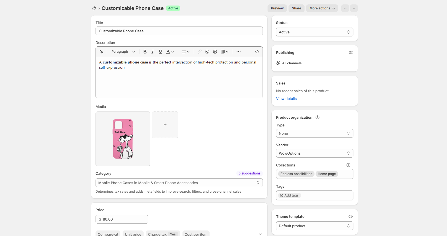This screenshot has height=236, width=447.
Task: Open the Publishing manage settings icon
Action: [351, 52]
